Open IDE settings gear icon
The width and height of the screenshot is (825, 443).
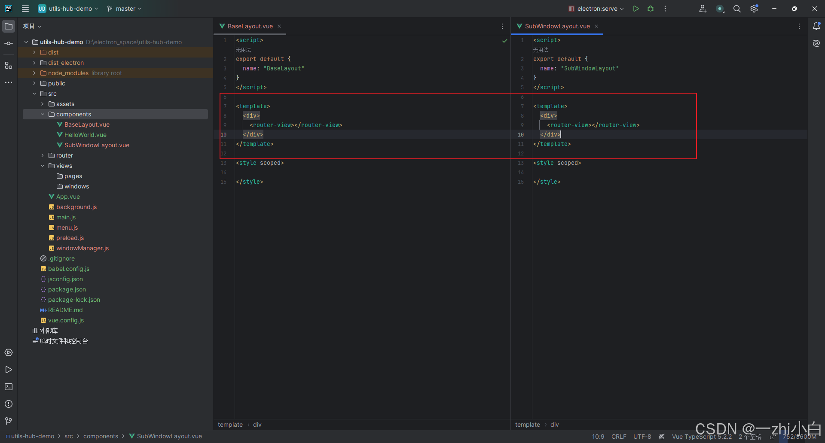pos(754,9)
